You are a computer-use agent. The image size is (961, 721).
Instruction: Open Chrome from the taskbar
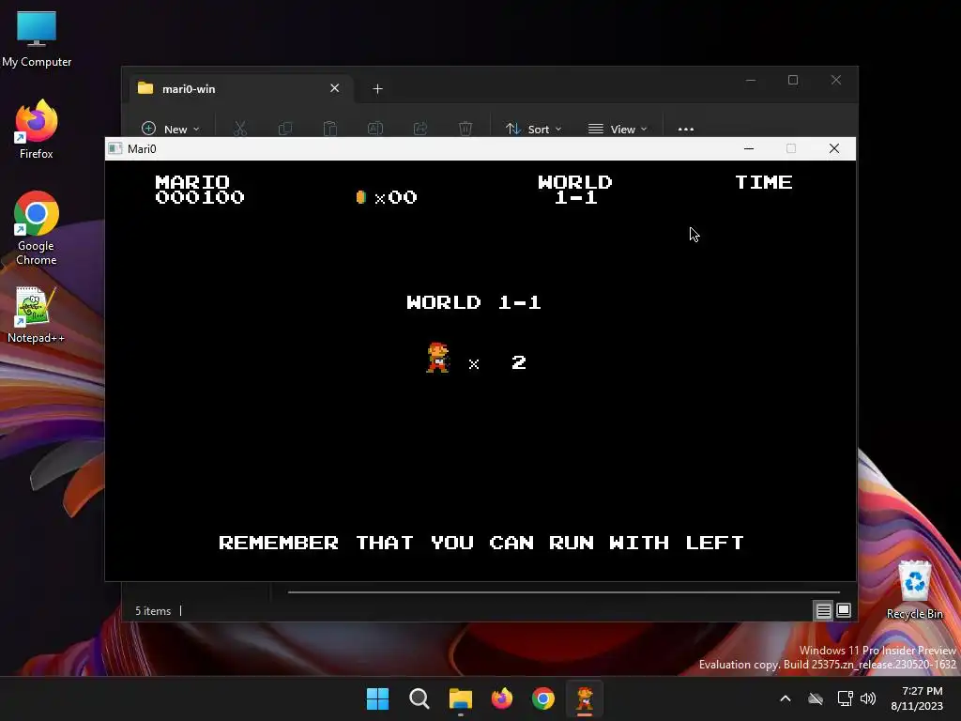coord(543,698)
